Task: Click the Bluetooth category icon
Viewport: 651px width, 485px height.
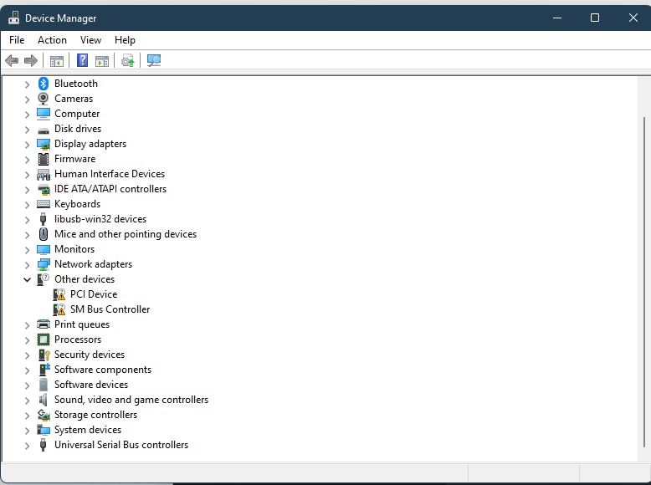Action: coord(44,84)
